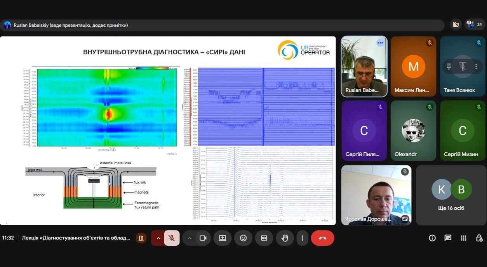
Task: Open host controls lock icon
Action: (x=479, y=238)
